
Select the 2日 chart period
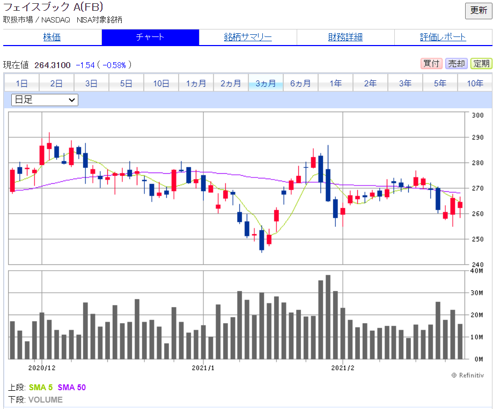(56, 84)
